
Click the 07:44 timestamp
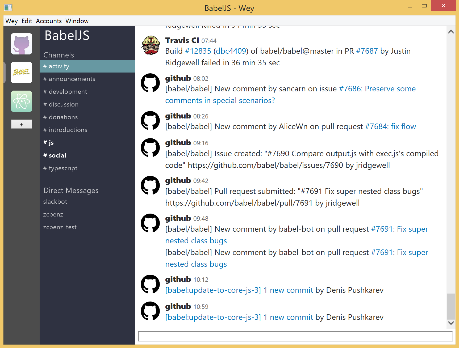click(209, 41)
